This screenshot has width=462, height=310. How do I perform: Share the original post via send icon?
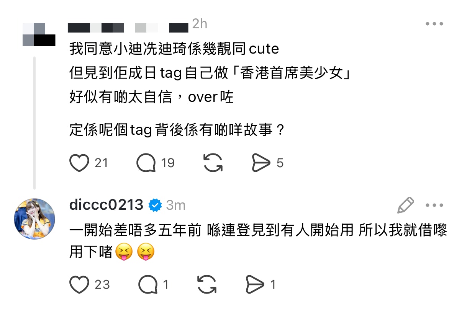(x=261, y=163)
